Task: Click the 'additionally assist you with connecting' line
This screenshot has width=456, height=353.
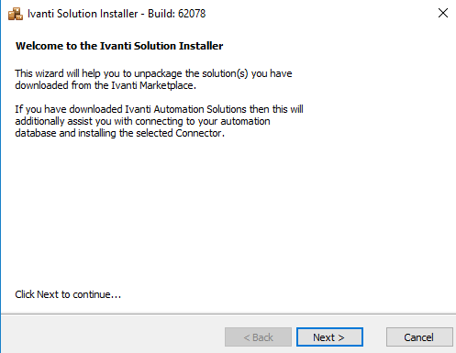Action: (x=99, y=121)
